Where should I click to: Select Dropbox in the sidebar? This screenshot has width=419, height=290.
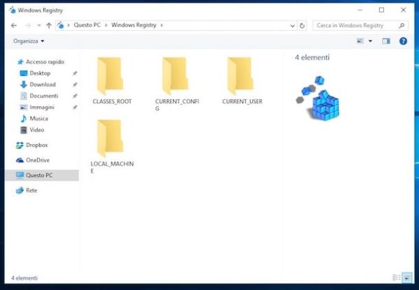(x=36, y=145)
